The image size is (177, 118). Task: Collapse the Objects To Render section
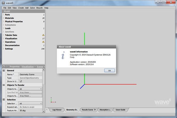pos(4,85)
